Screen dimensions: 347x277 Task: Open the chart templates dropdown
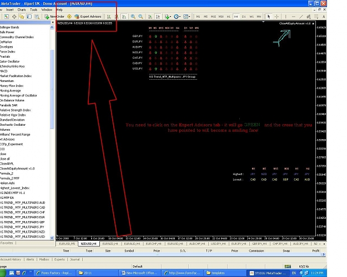(187, 17)
